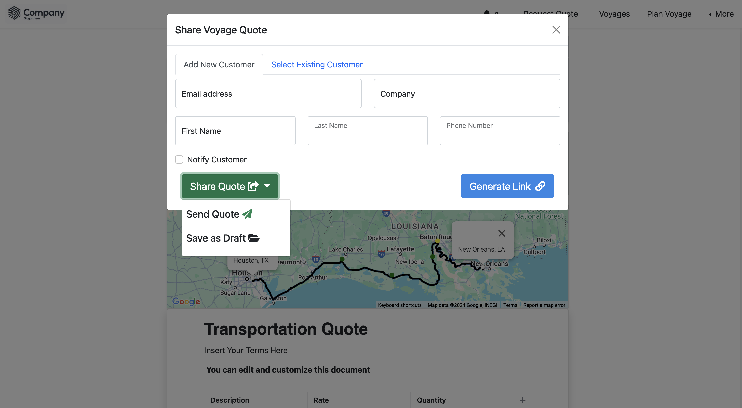Focus the Email address field
The width and height of the screenshot is (742, 408).
[268, 94]
